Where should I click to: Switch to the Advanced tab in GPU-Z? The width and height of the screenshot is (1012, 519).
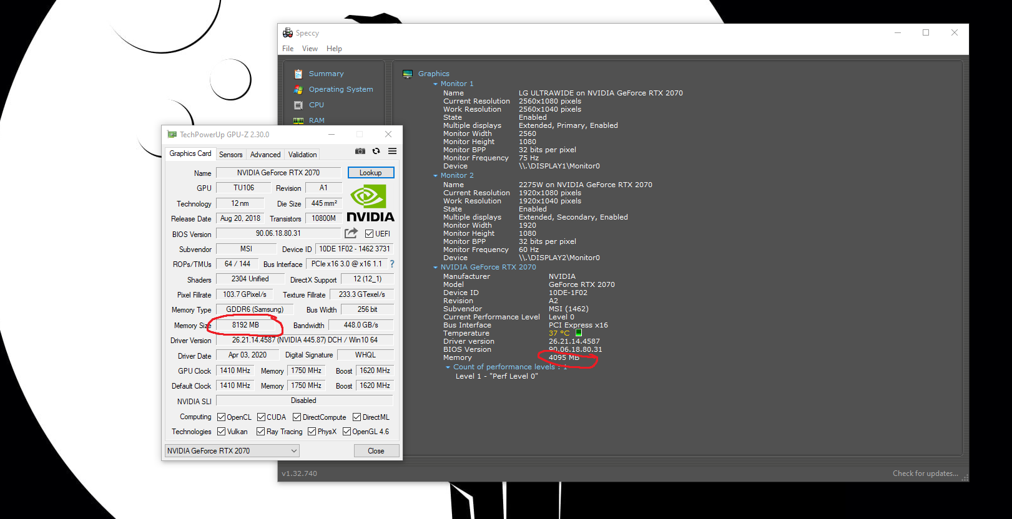pos(265,154)
